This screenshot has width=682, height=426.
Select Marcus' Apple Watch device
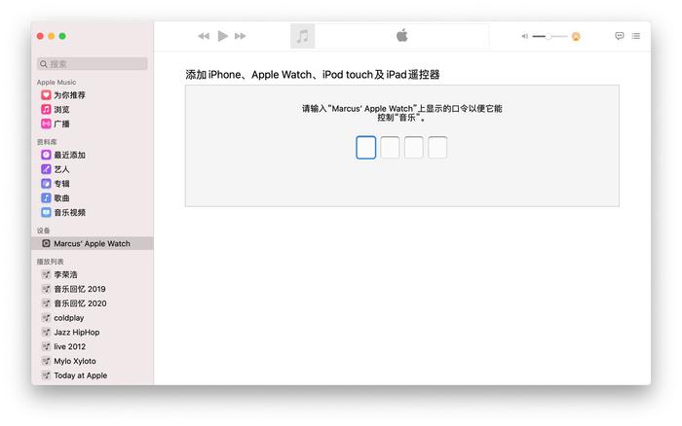pyautogui.click(x=93, y=243)
